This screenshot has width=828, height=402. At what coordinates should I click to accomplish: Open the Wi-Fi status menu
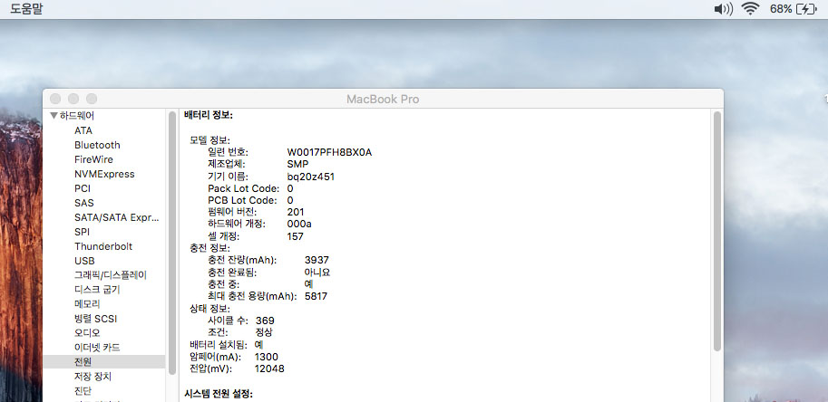coord(750,9)
